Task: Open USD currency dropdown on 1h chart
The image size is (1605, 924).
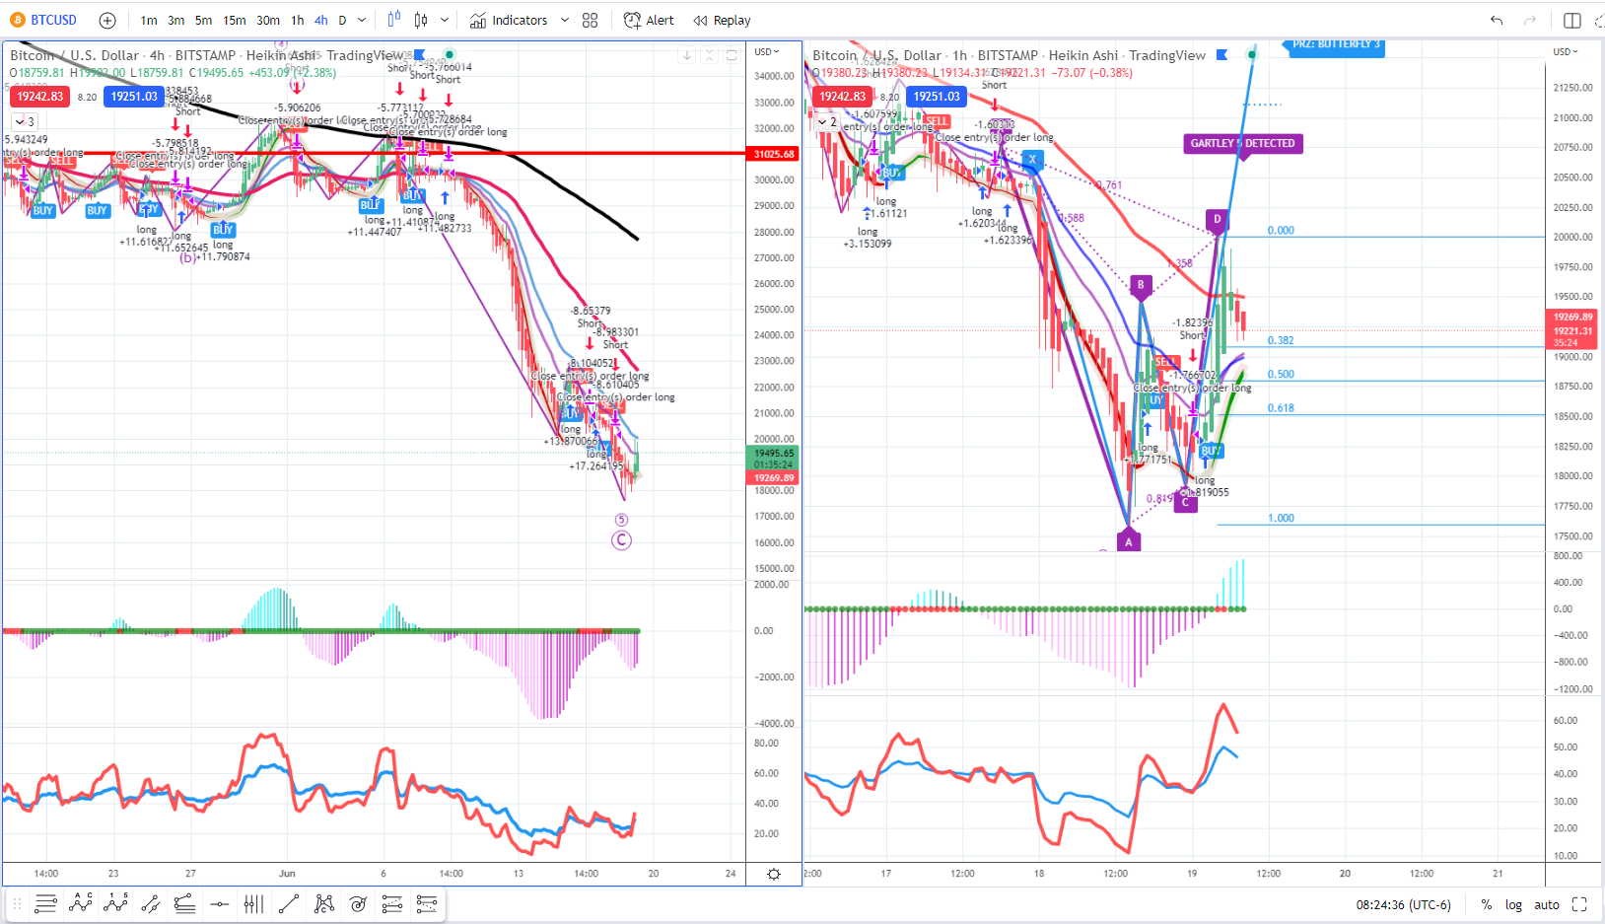Action: tap(1566, 51)
